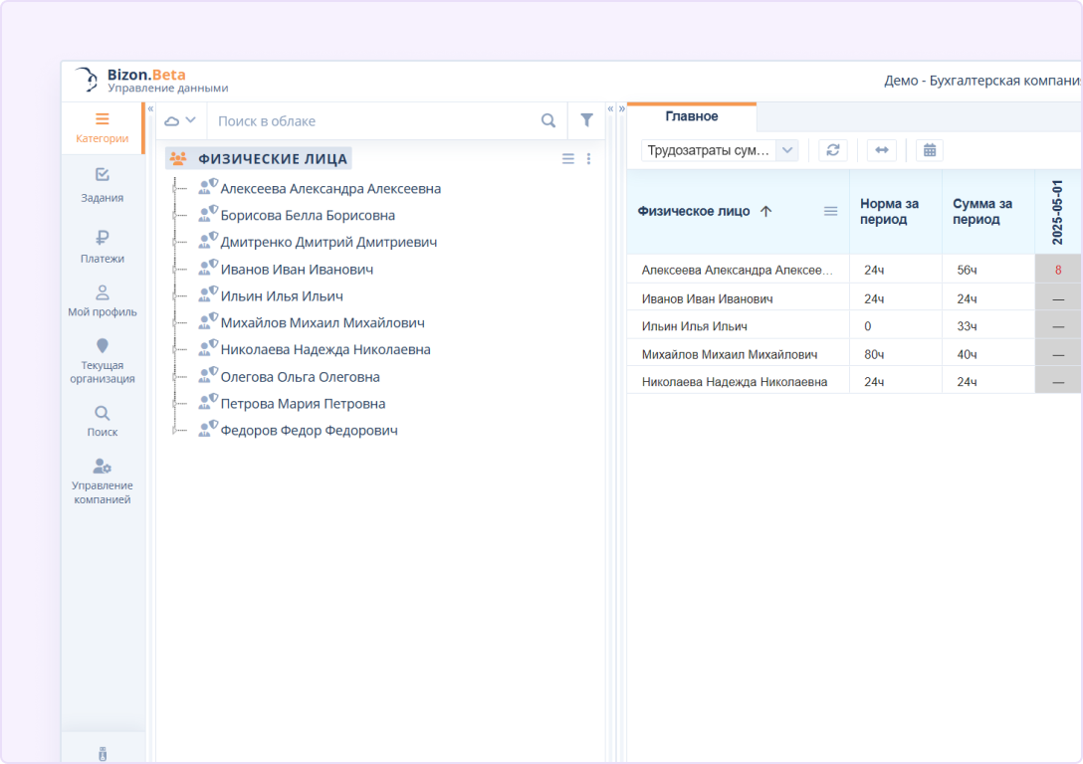Select Федоров Федор Федорович in the tree
This screenshot has width=1083, height=764.
tap(309, 431)
